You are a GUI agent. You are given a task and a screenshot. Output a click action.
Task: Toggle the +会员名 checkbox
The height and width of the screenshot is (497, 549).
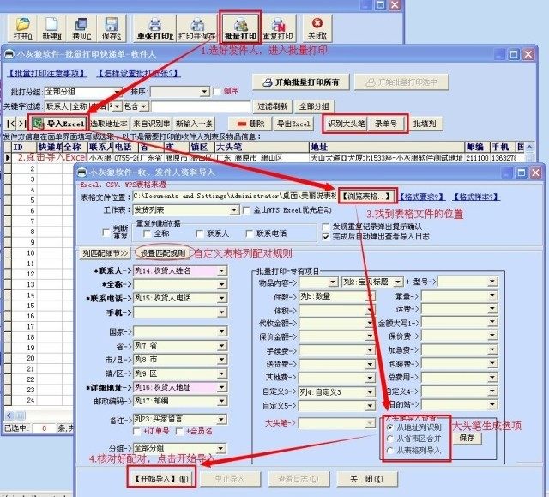pos(179,432)
